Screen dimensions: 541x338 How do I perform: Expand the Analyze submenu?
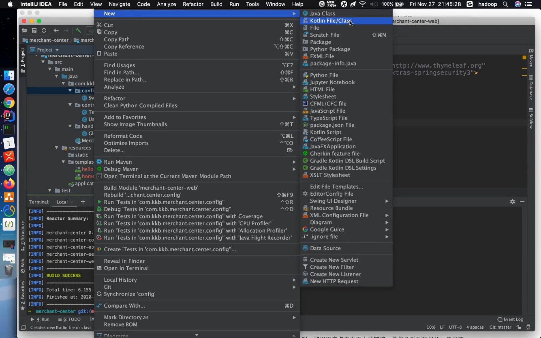[x=197, y=87]
